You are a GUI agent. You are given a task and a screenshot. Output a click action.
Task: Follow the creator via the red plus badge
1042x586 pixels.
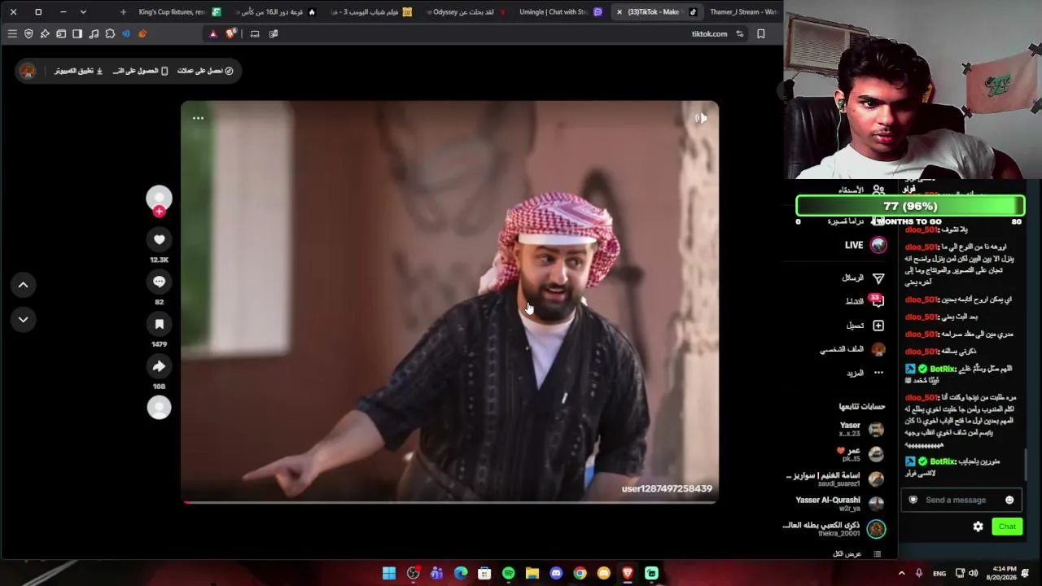coord(159,212)
